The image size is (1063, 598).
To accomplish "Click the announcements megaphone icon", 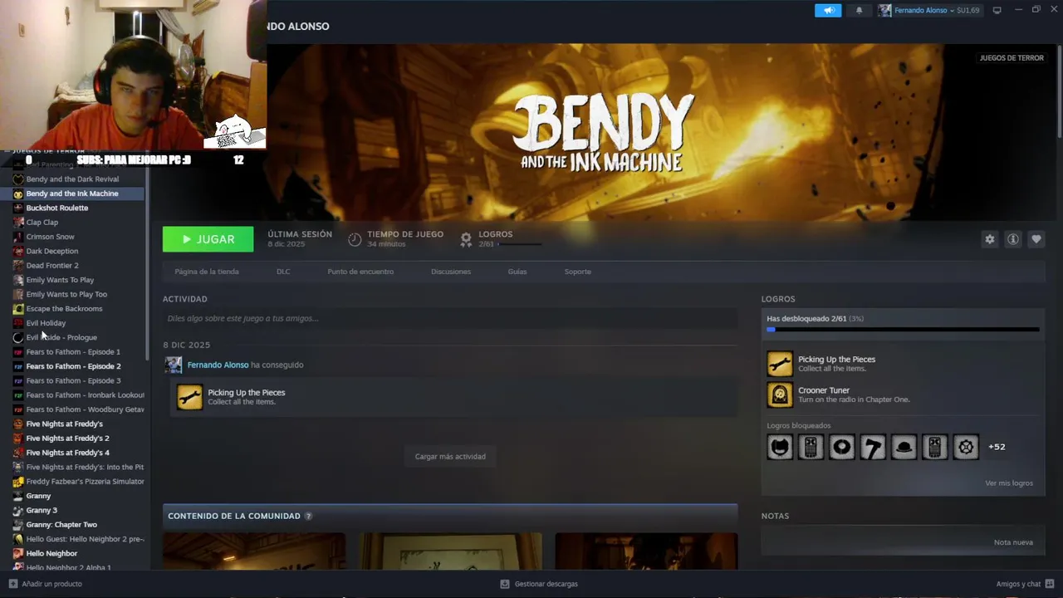I will coord(828,10).
